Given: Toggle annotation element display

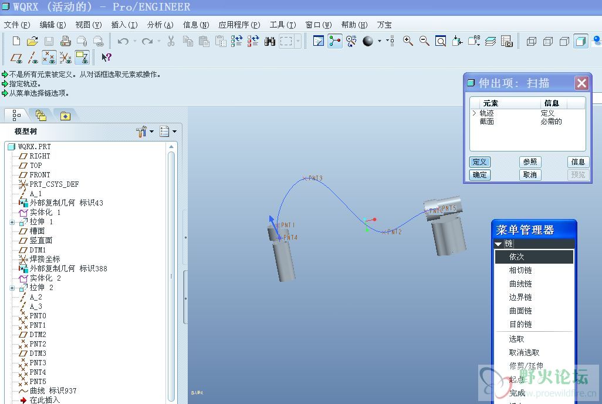Looking at the screenshot, I should click(82, 58).
